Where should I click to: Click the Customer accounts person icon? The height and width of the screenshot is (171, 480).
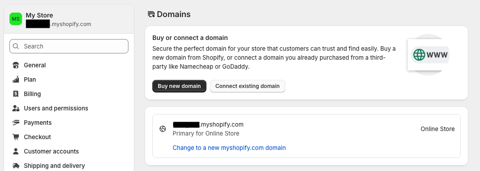coord(16,151)
